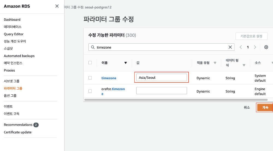This screenshot has height=151, width=273.
Task: Open 파라미터 그룹 in sidebar
Action: [x=13, y=88]
